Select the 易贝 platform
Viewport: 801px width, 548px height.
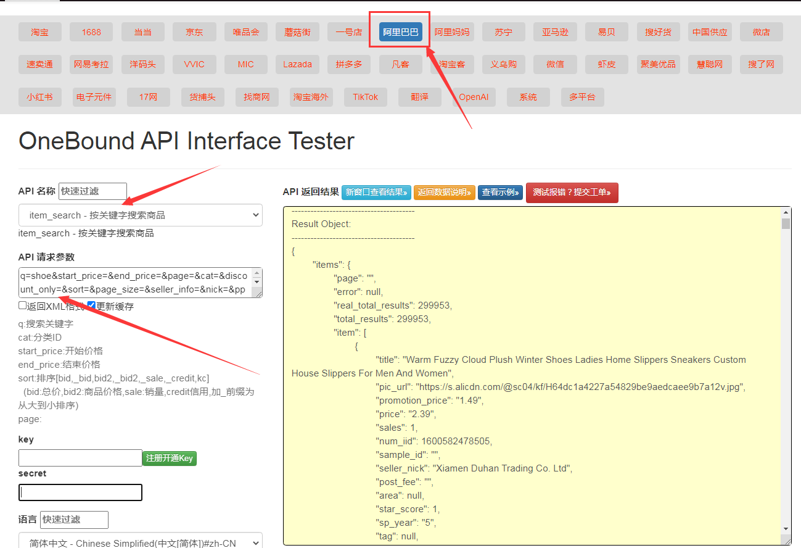607,32
